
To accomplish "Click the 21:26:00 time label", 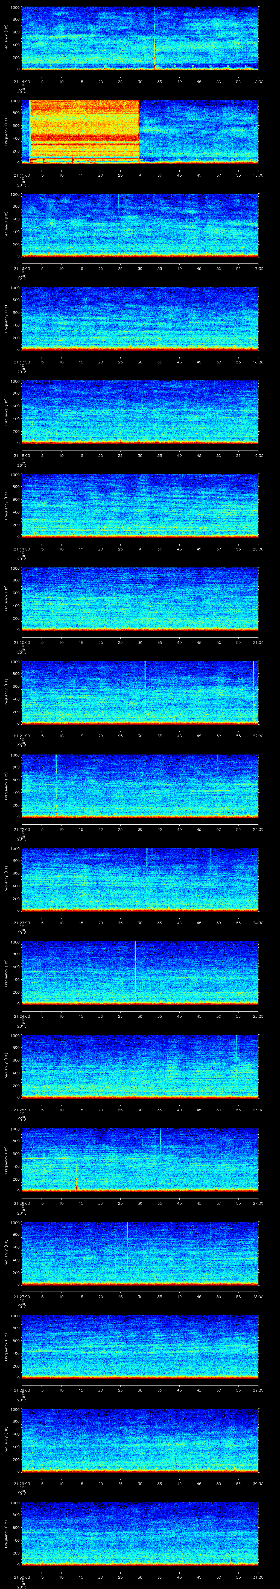I will pos(22,1203).
